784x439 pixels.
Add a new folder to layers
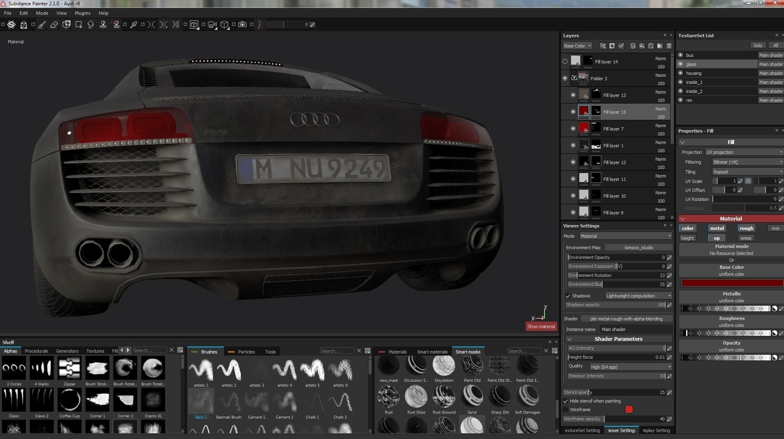coord(660,46)
